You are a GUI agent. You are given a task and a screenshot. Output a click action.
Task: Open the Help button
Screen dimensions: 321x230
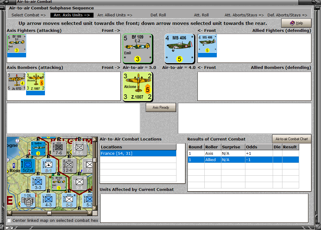296,23
